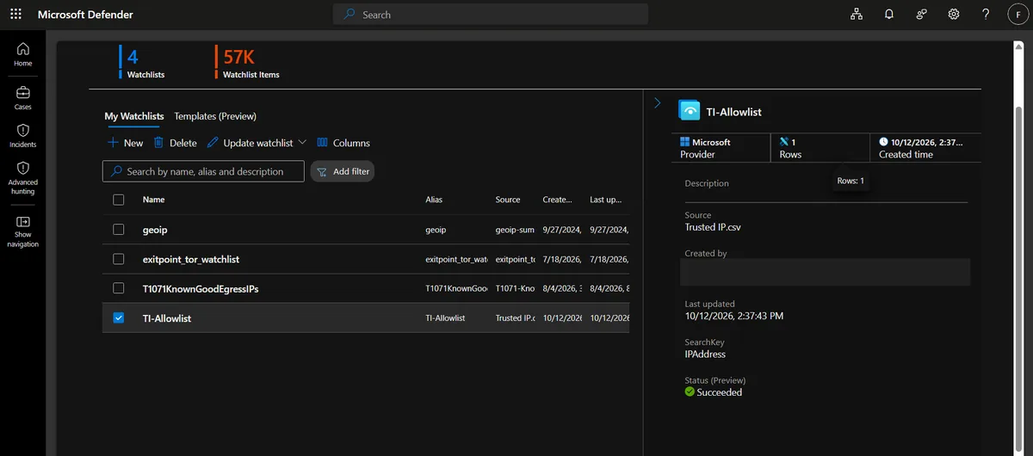Sort by the Alias column header
1033x456 pixels.
click(x=434, y=200)
